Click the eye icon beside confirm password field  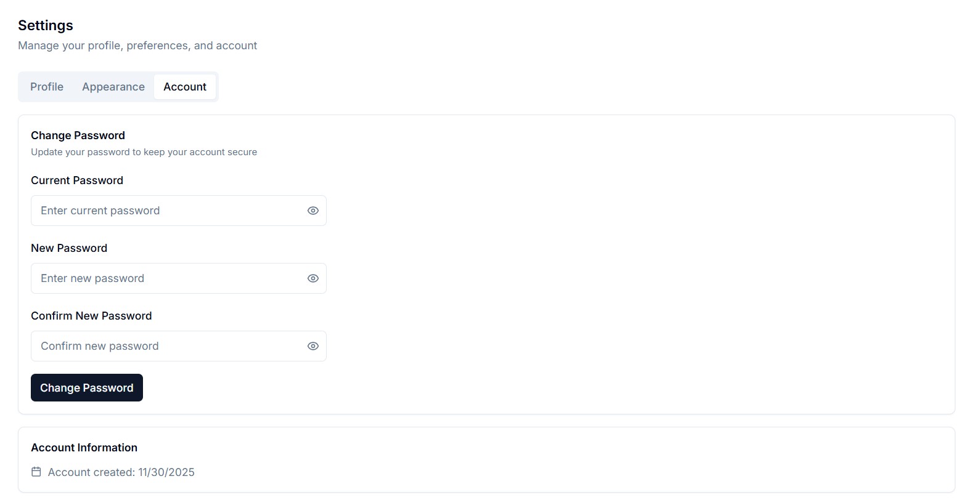click(x=313, y=345)
